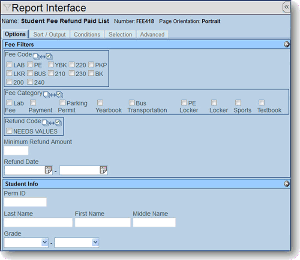300x260 pixels.
Task: Collapse the panel with the double-chevron button
Action: [286, 7]
